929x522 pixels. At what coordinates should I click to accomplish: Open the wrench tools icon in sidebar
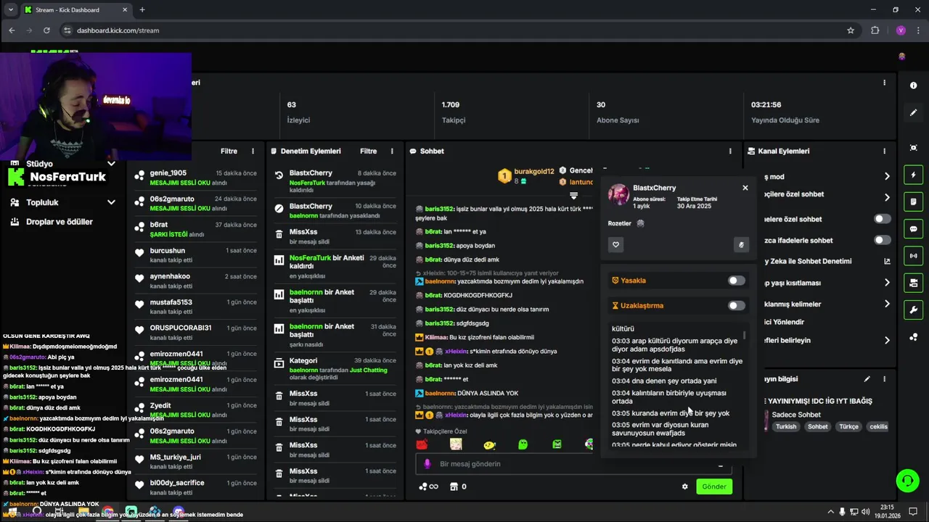pyautogui.click(x=913, y=310)
